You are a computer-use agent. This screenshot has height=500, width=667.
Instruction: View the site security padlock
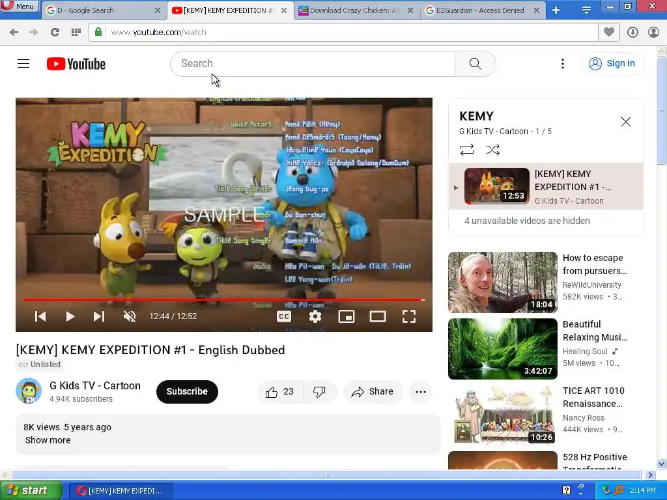(98, 33)
